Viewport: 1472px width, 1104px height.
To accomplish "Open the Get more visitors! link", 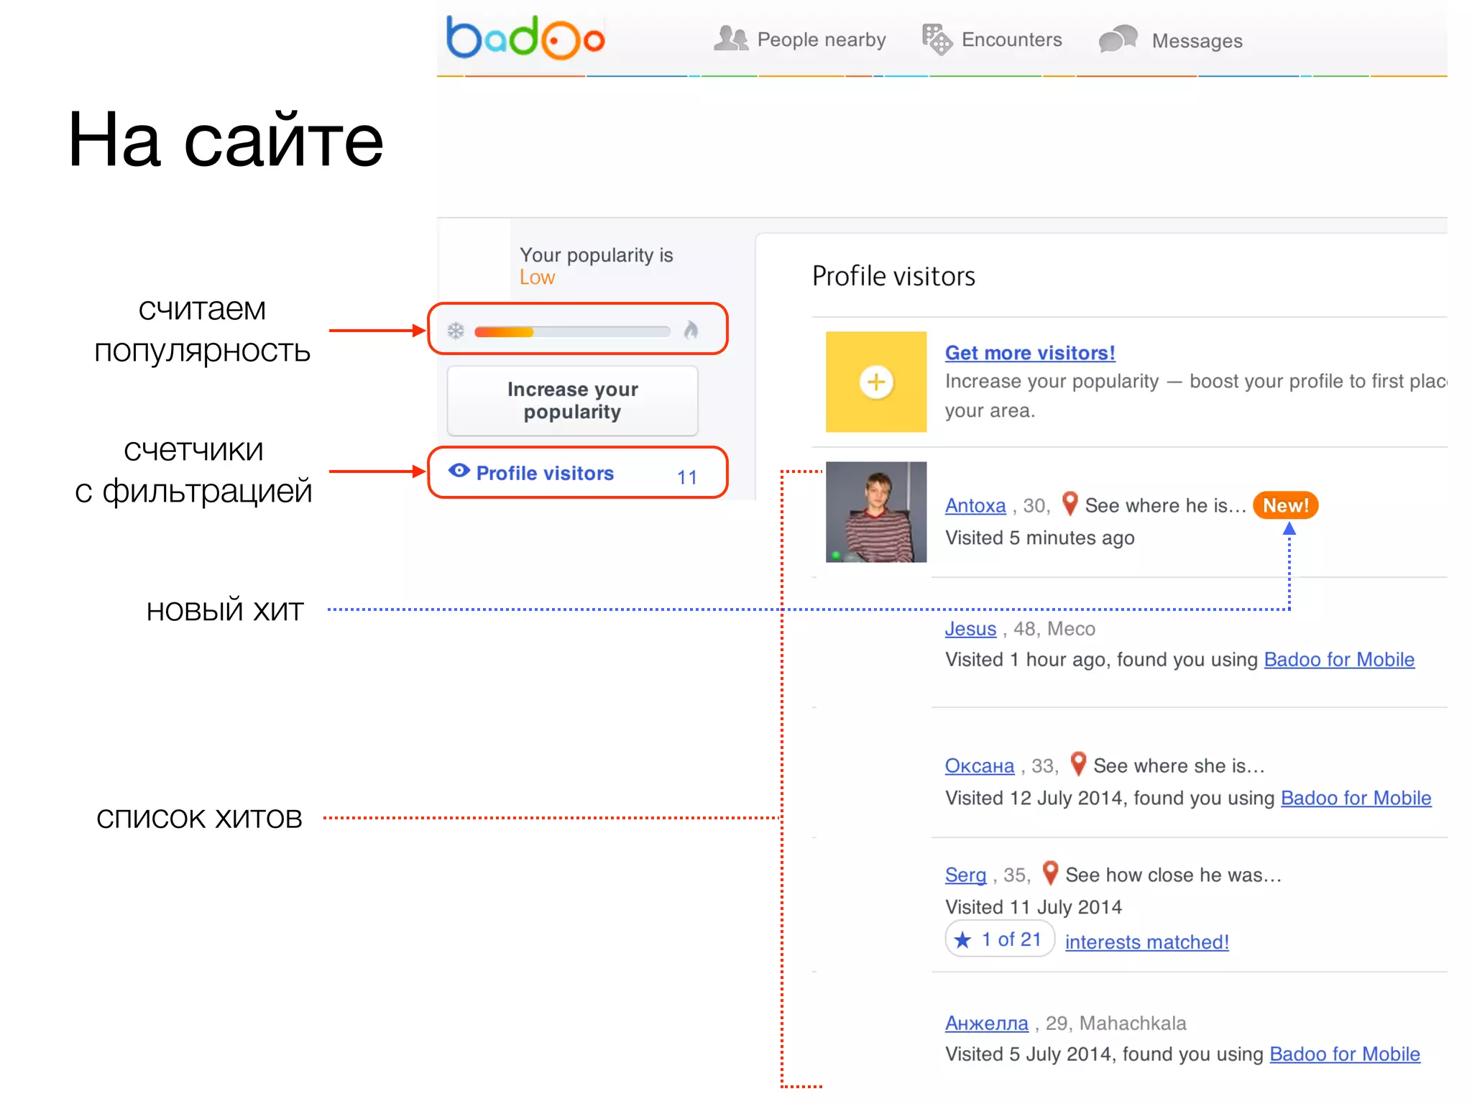I will [x=1030, y=353].
